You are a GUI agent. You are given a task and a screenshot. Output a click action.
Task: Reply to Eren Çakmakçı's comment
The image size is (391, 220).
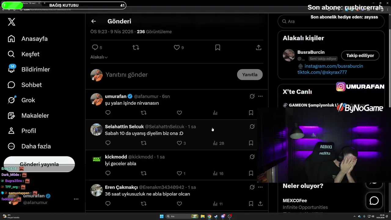108,204
